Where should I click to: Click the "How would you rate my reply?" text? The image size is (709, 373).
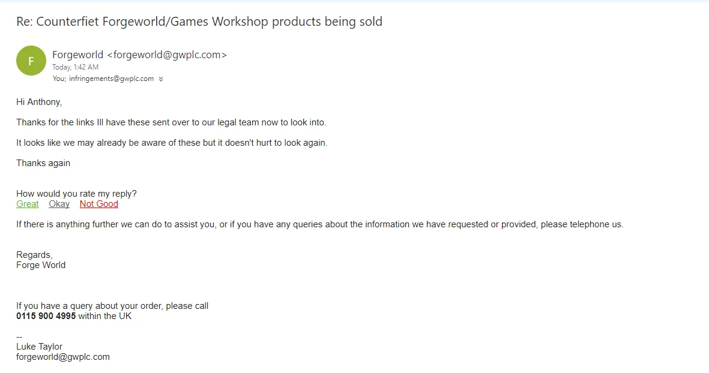(76, 194)
